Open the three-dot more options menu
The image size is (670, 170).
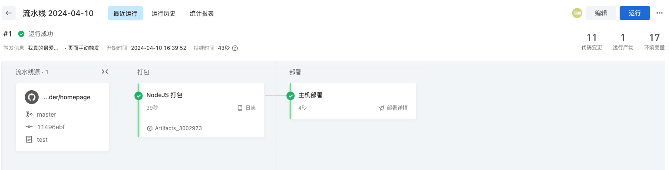pyautogui.click(x=660, y=13)
